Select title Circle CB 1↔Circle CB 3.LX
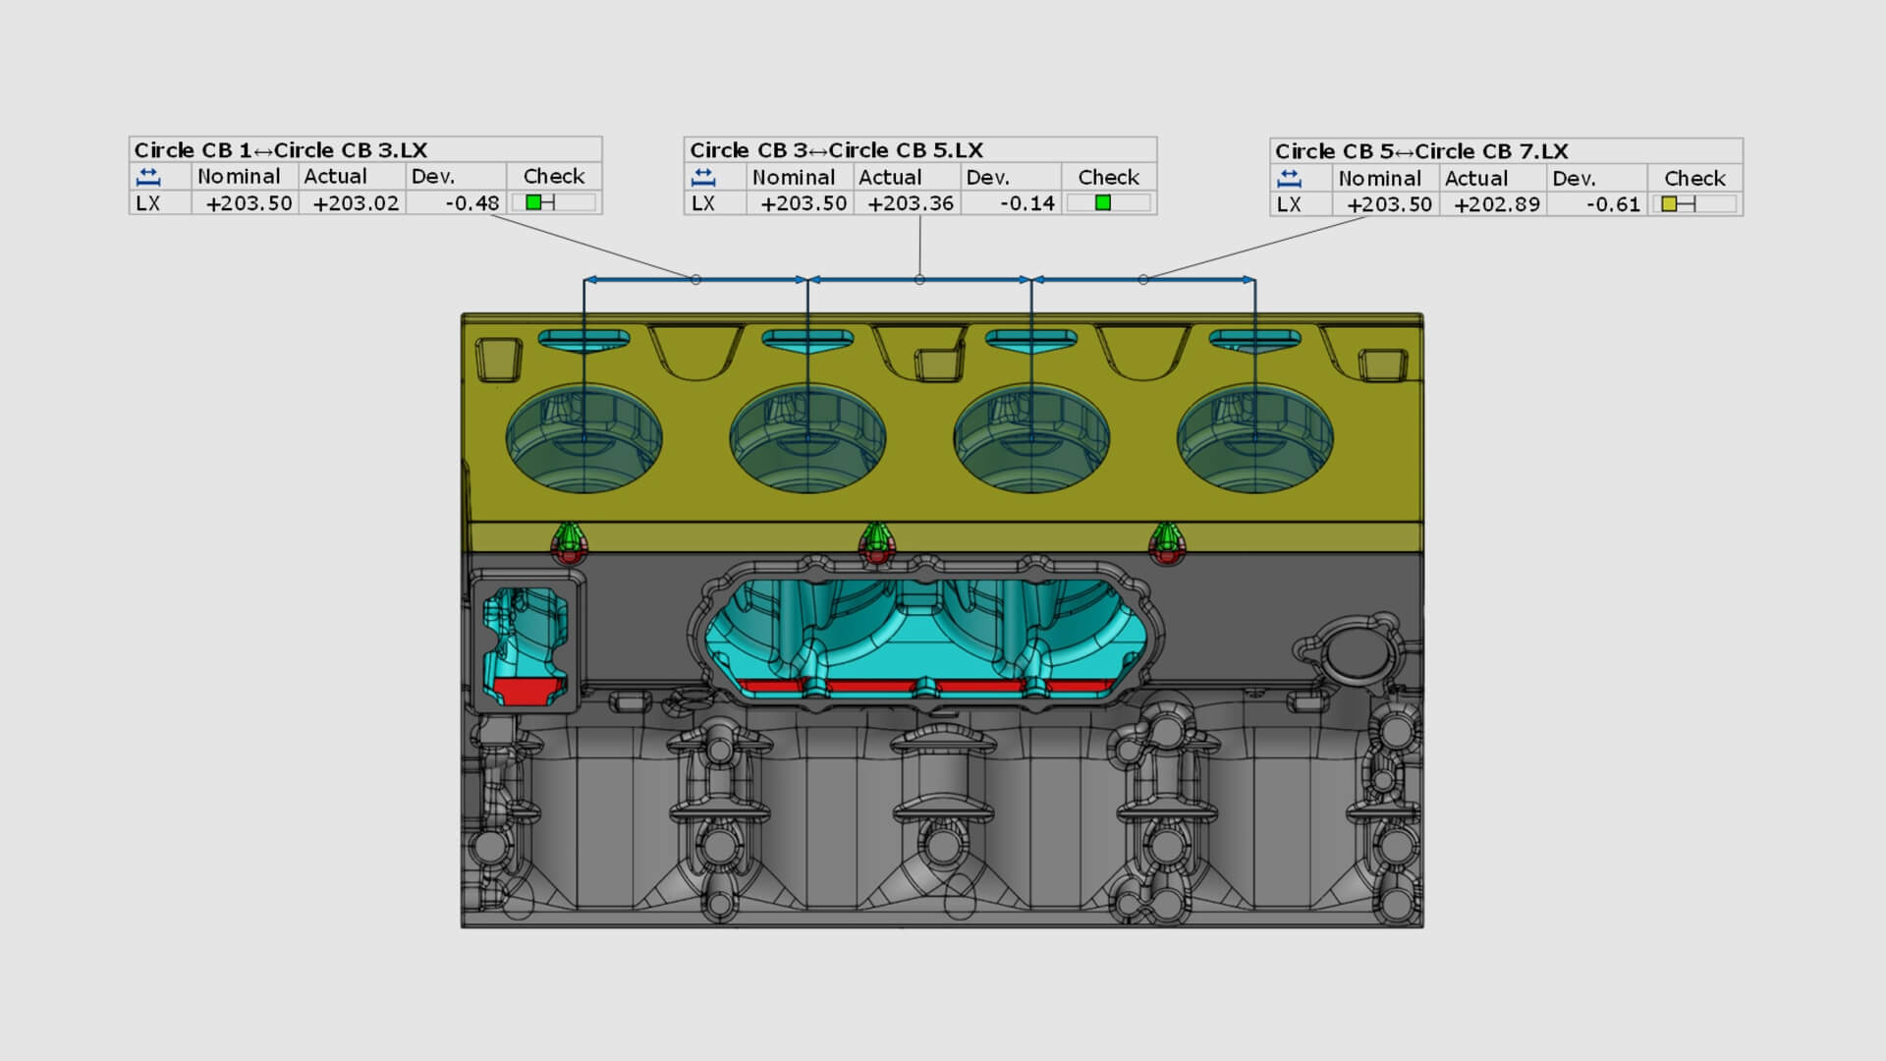 [281, 150]
